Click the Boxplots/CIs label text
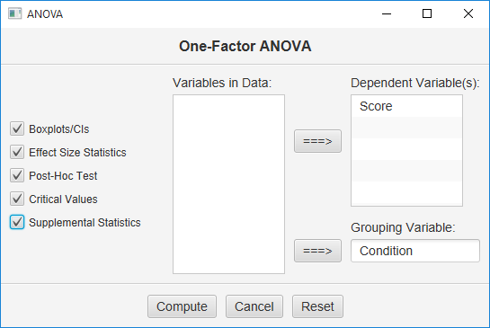 pyautogui.click(x=59, y=129)
